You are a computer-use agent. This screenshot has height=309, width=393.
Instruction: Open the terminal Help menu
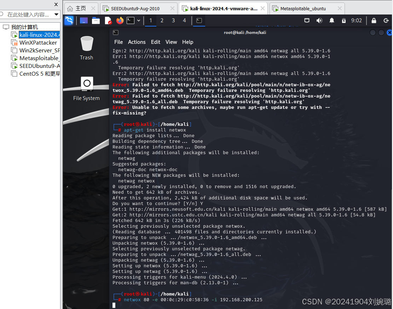click(x=188, y=42)
